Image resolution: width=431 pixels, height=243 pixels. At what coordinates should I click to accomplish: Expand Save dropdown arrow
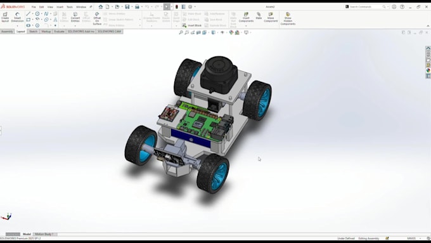132,6
